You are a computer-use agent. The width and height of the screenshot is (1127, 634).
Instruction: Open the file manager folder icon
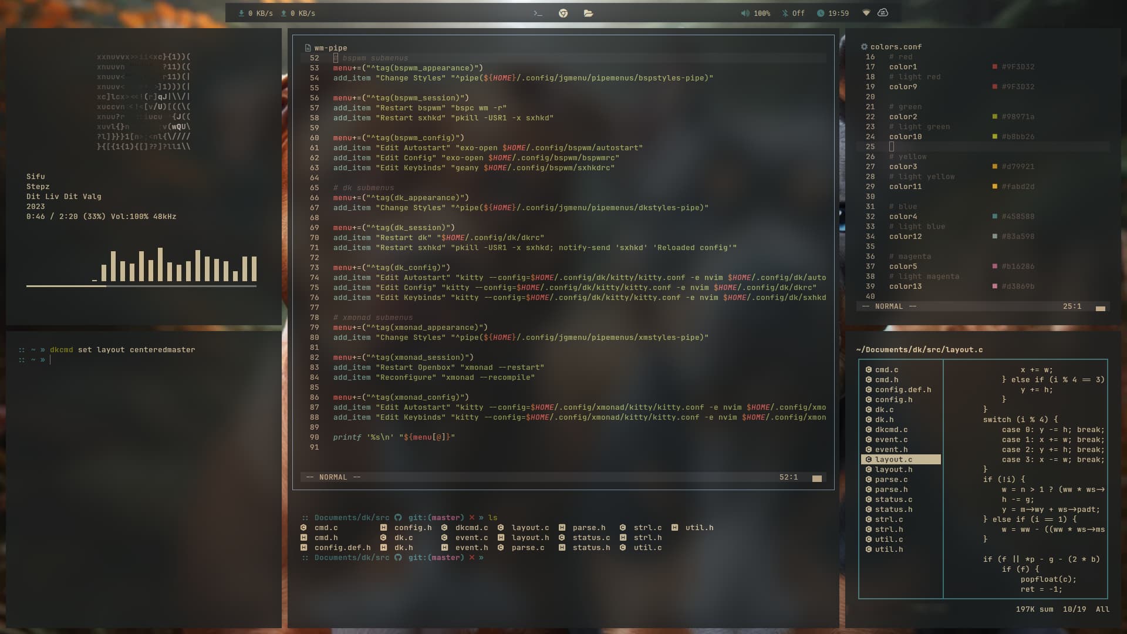pos(588,13)
